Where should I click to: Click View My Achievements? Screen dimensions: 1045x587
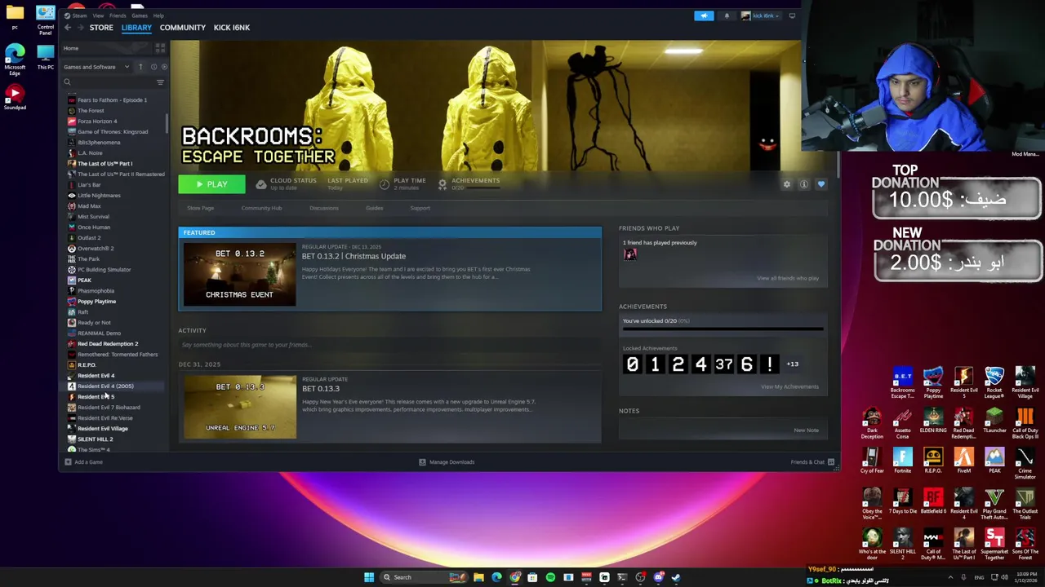pyautogui.click(x=789, y=386)
